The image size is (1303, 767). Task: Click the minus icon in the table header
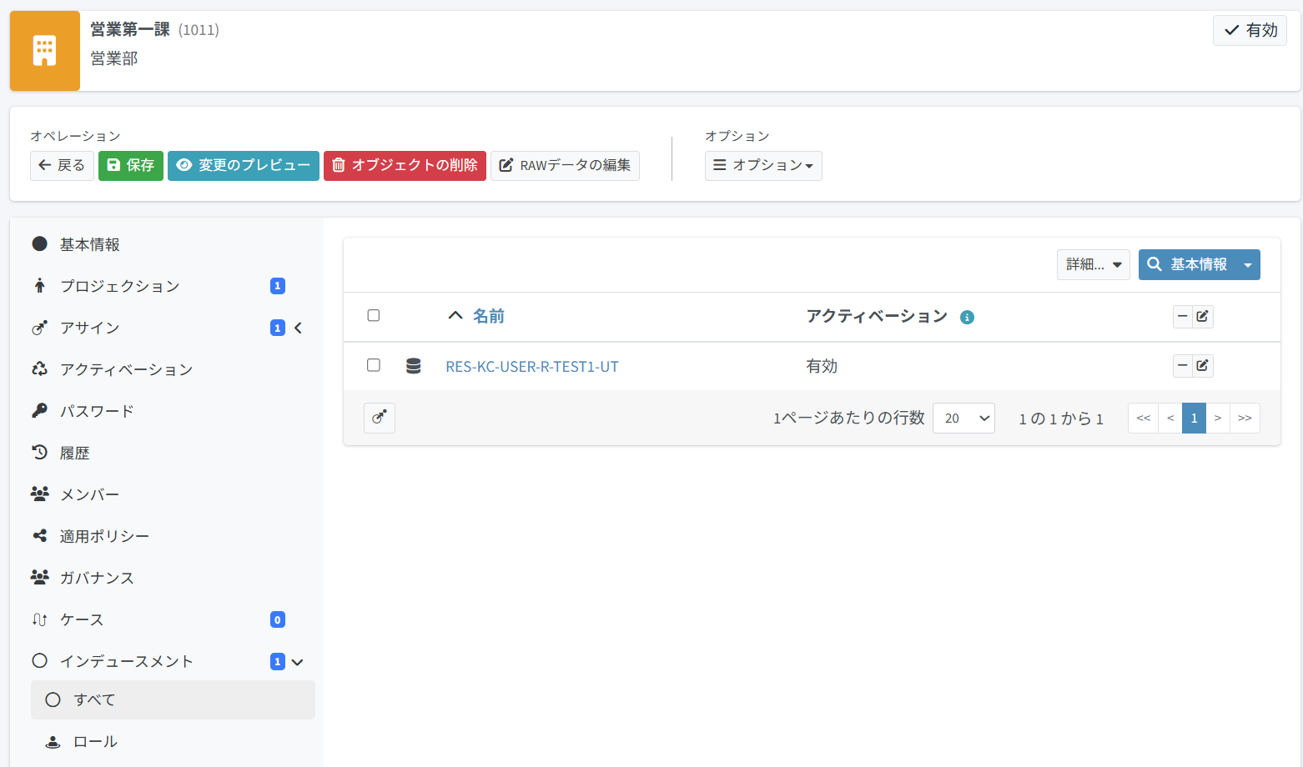click(1182, 316)
